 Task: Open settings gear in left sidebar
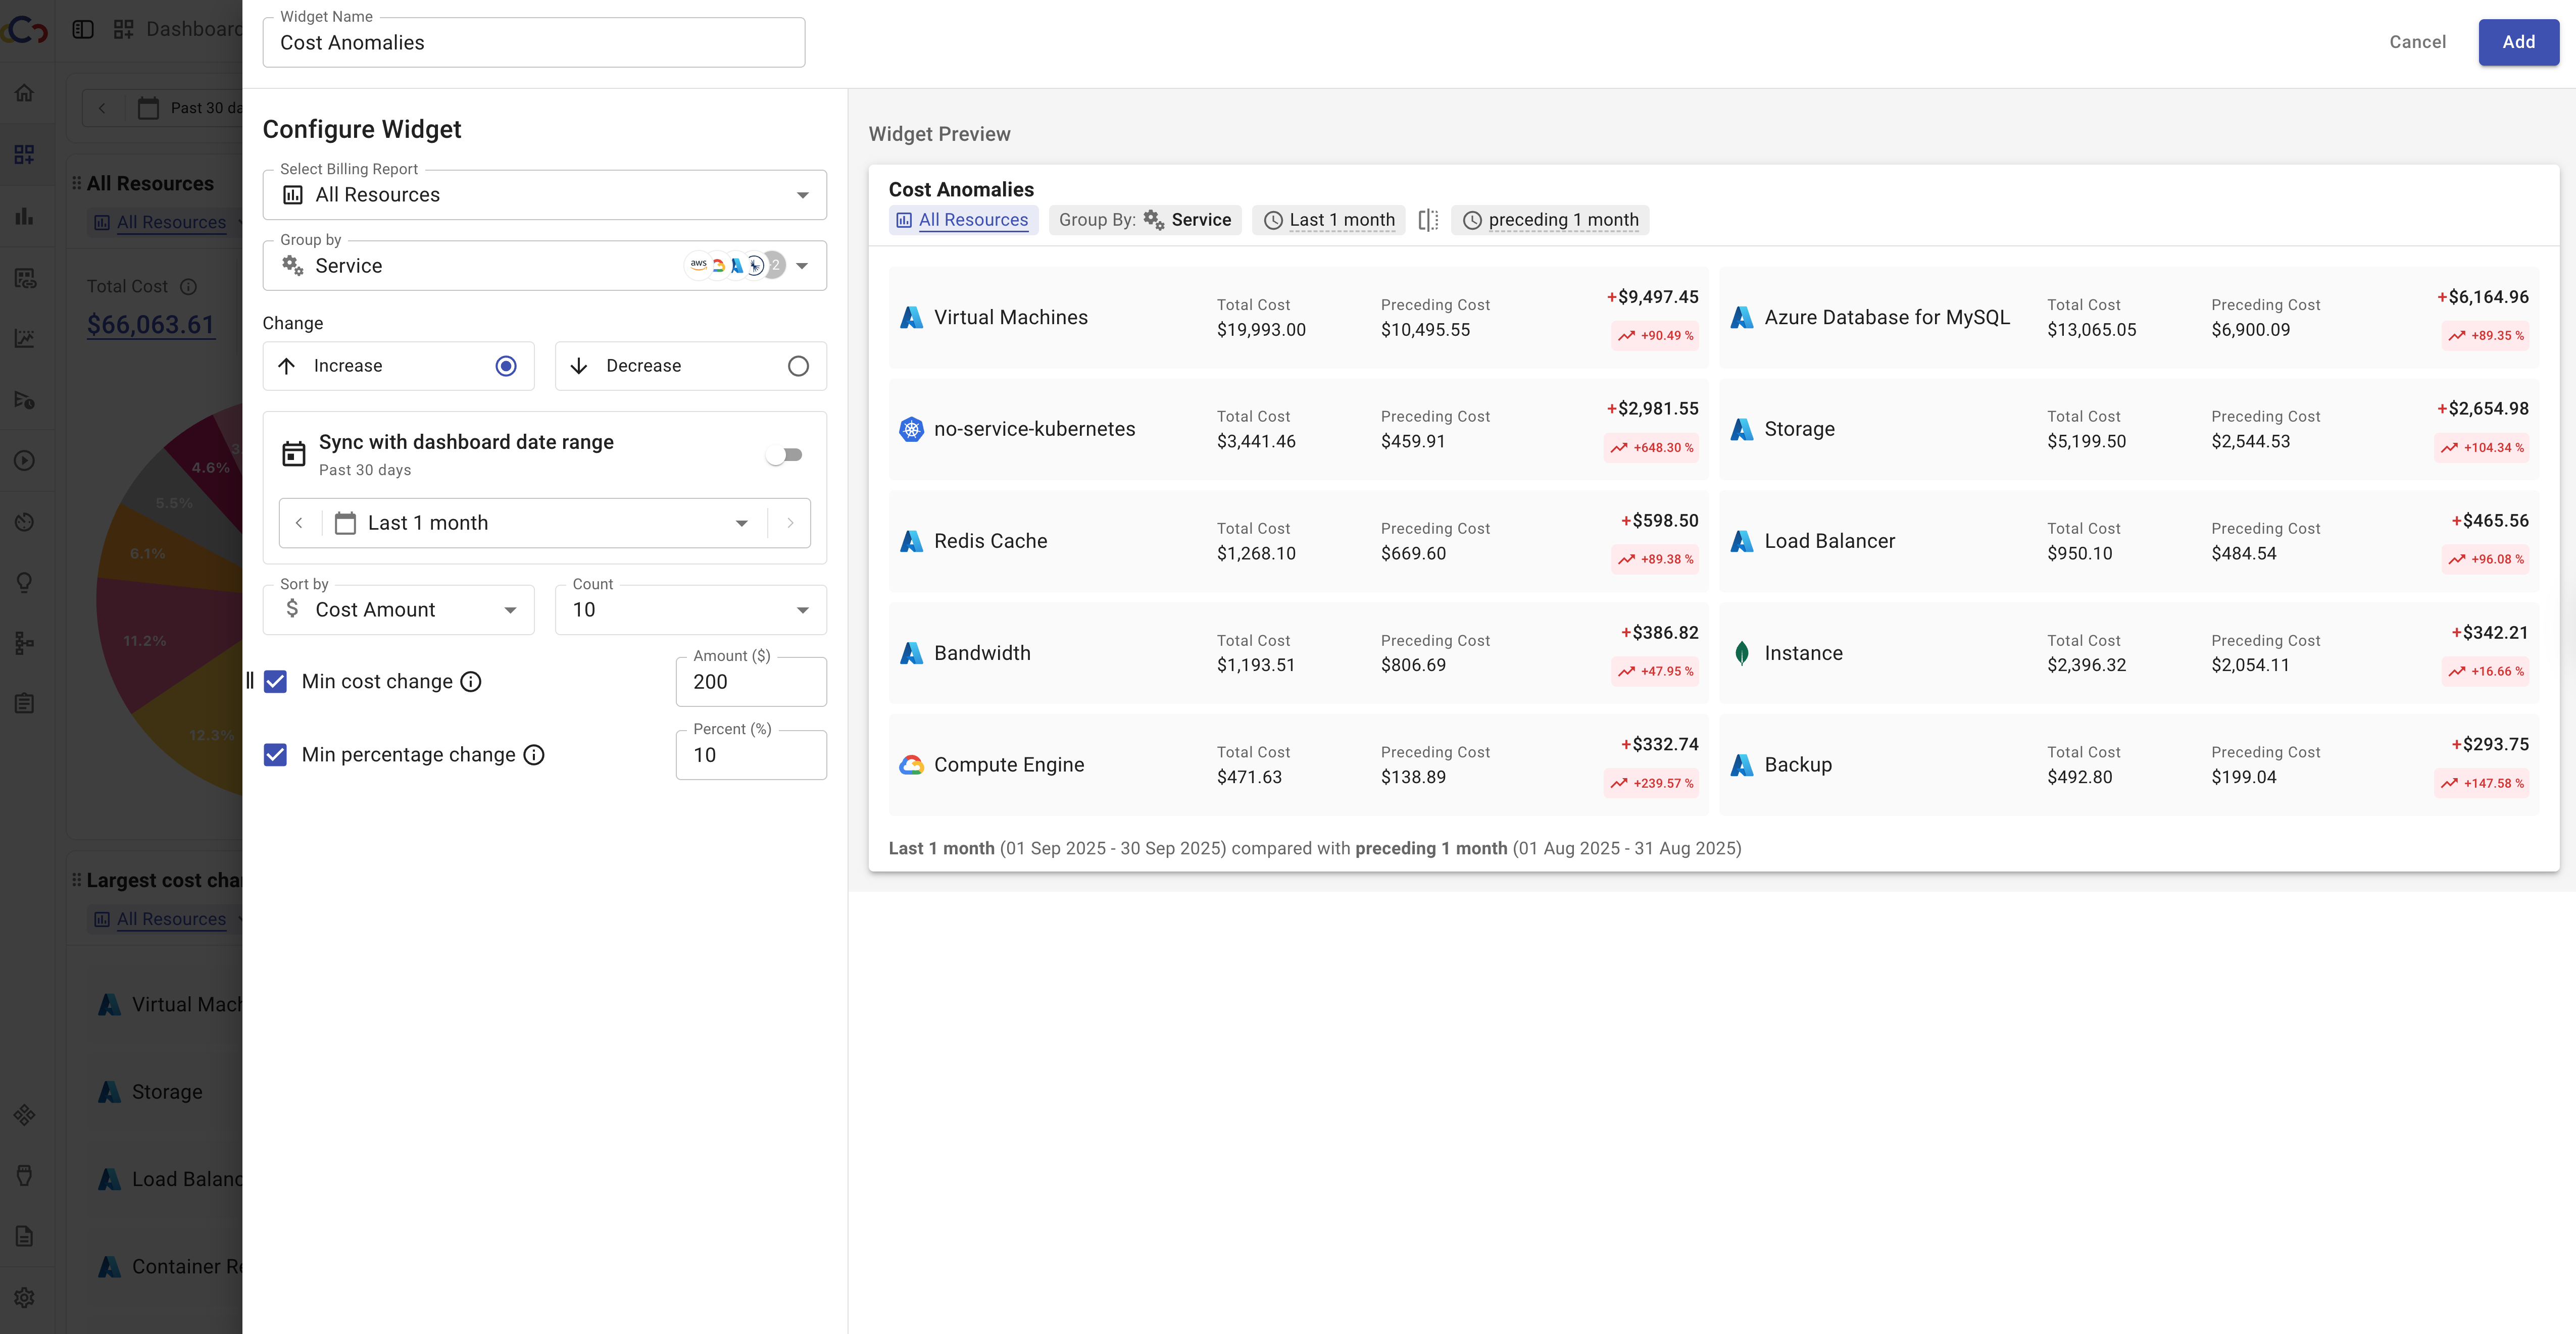coord(25,1297)
